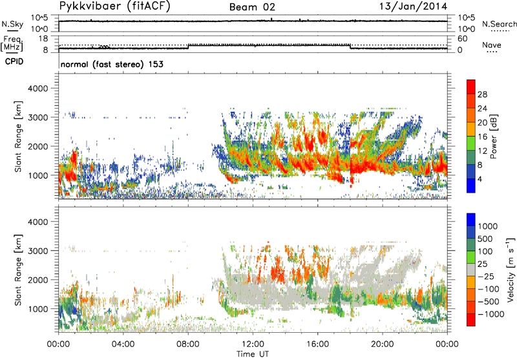Click the '04:00' time axis label
The width and height of the screenshot is (517, 358).
[x=123, y=344]
